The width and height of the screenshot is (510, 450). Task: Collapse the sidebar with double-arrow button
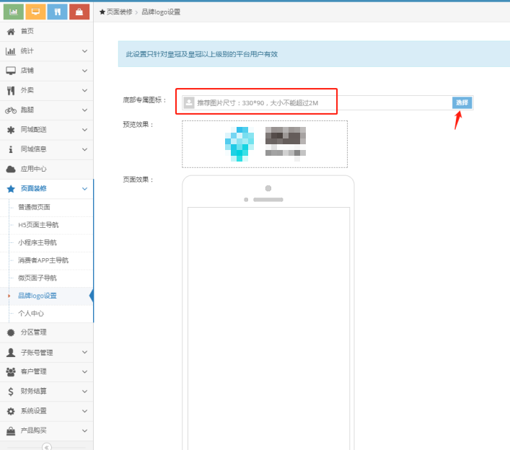tap(47, 446)
